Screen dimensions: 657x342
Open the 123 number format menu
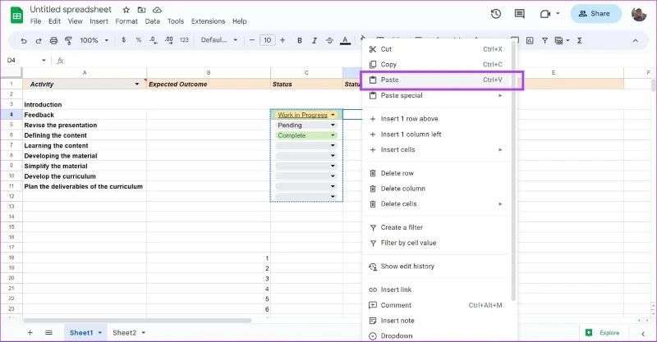click(x=184, y=40)
